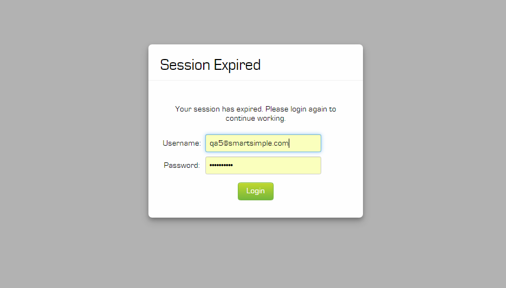Click the word "Session" in the title
Image resolution: width=506 pixels, height=288 pixels.
tap(185, 65)
